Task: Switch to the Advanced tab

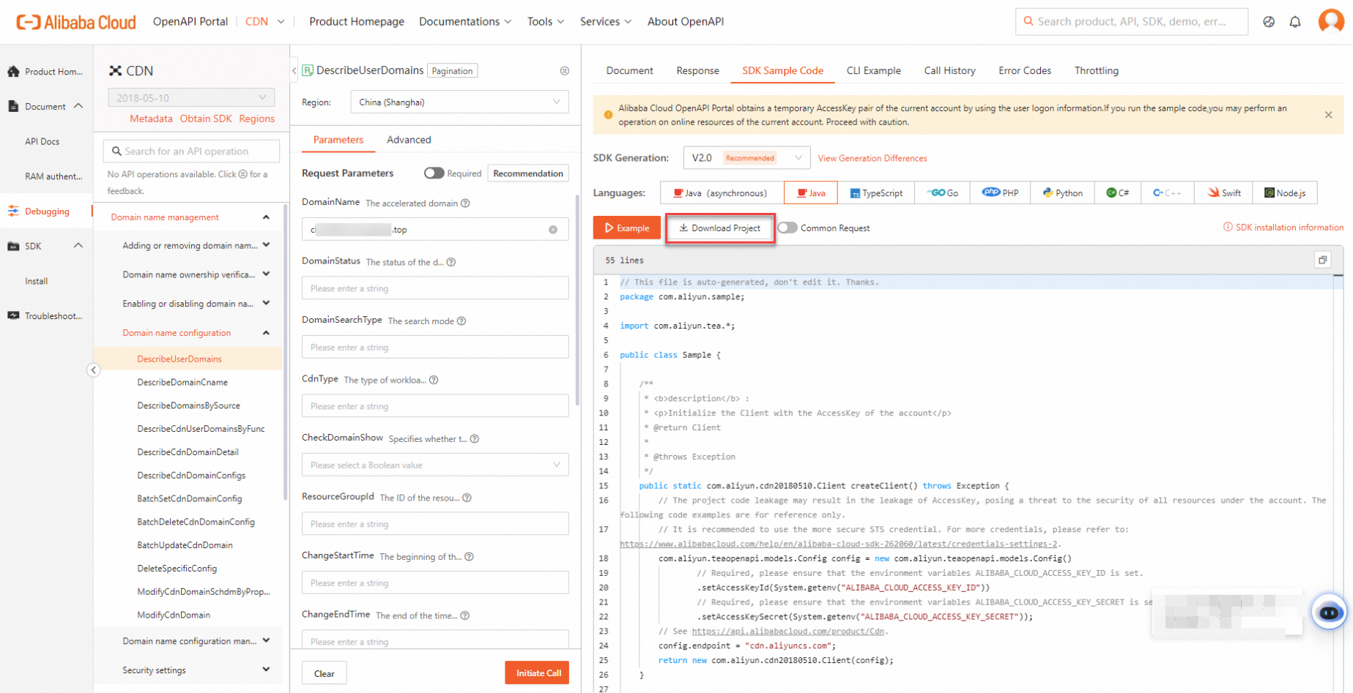Action: coord(409,140)
